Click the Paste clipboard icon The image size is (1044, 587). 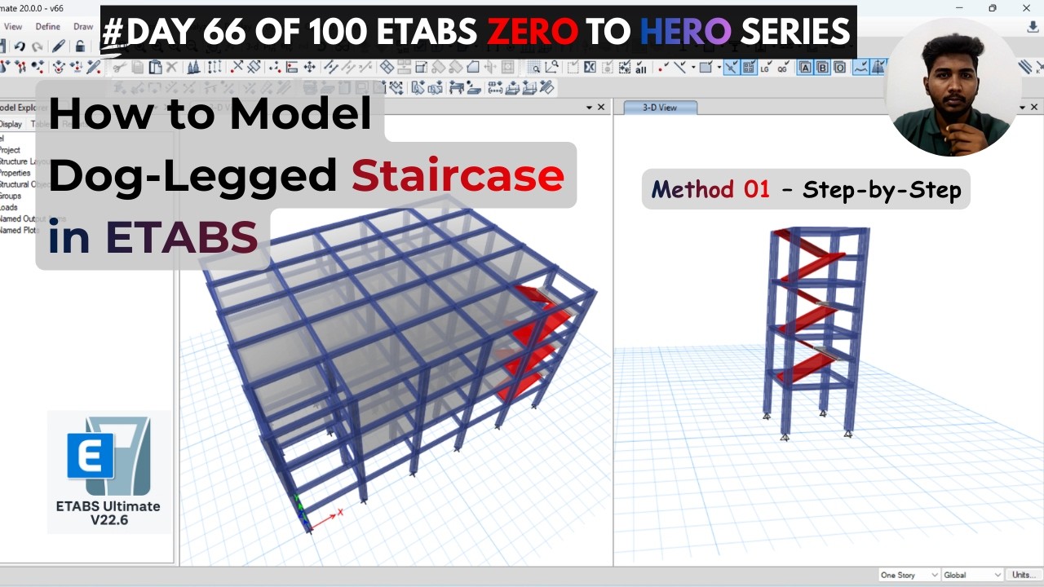click(x=155, y=68)
